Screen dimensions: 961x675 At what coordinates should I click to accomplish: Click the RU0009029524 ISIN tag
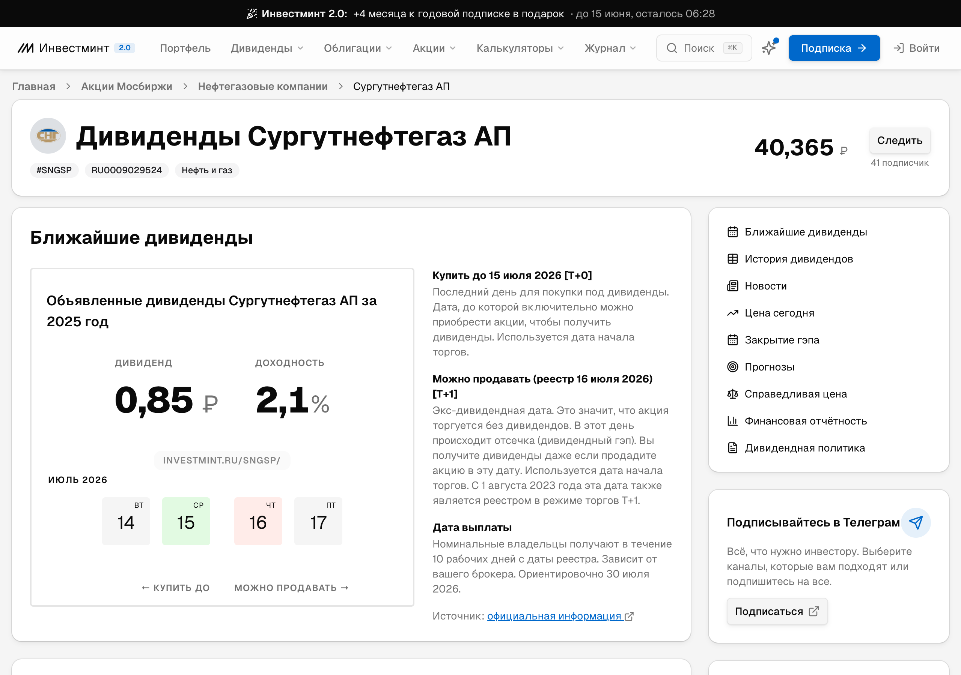pyautogui.click(x=127, y=170)
